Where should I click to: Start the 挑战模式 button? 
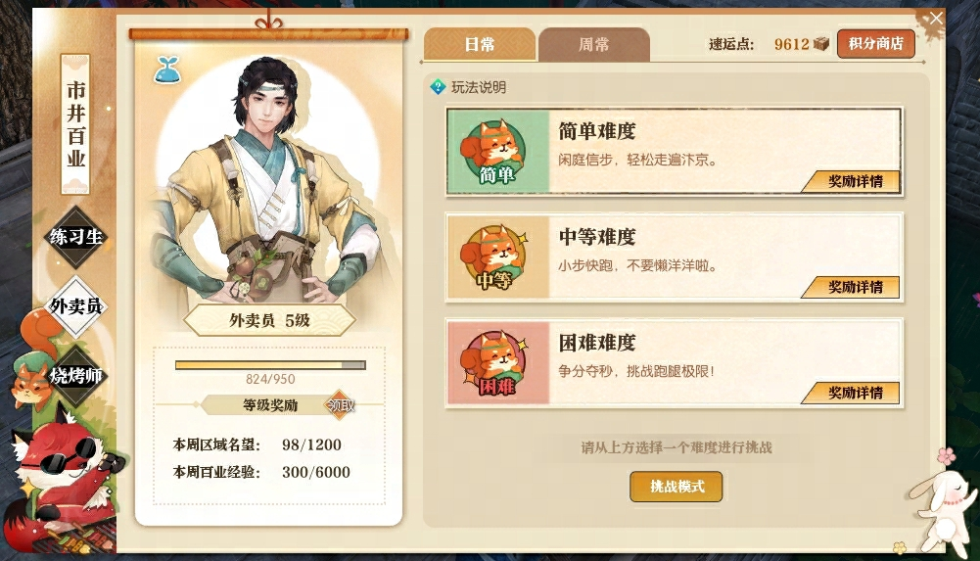click(677, 486)
